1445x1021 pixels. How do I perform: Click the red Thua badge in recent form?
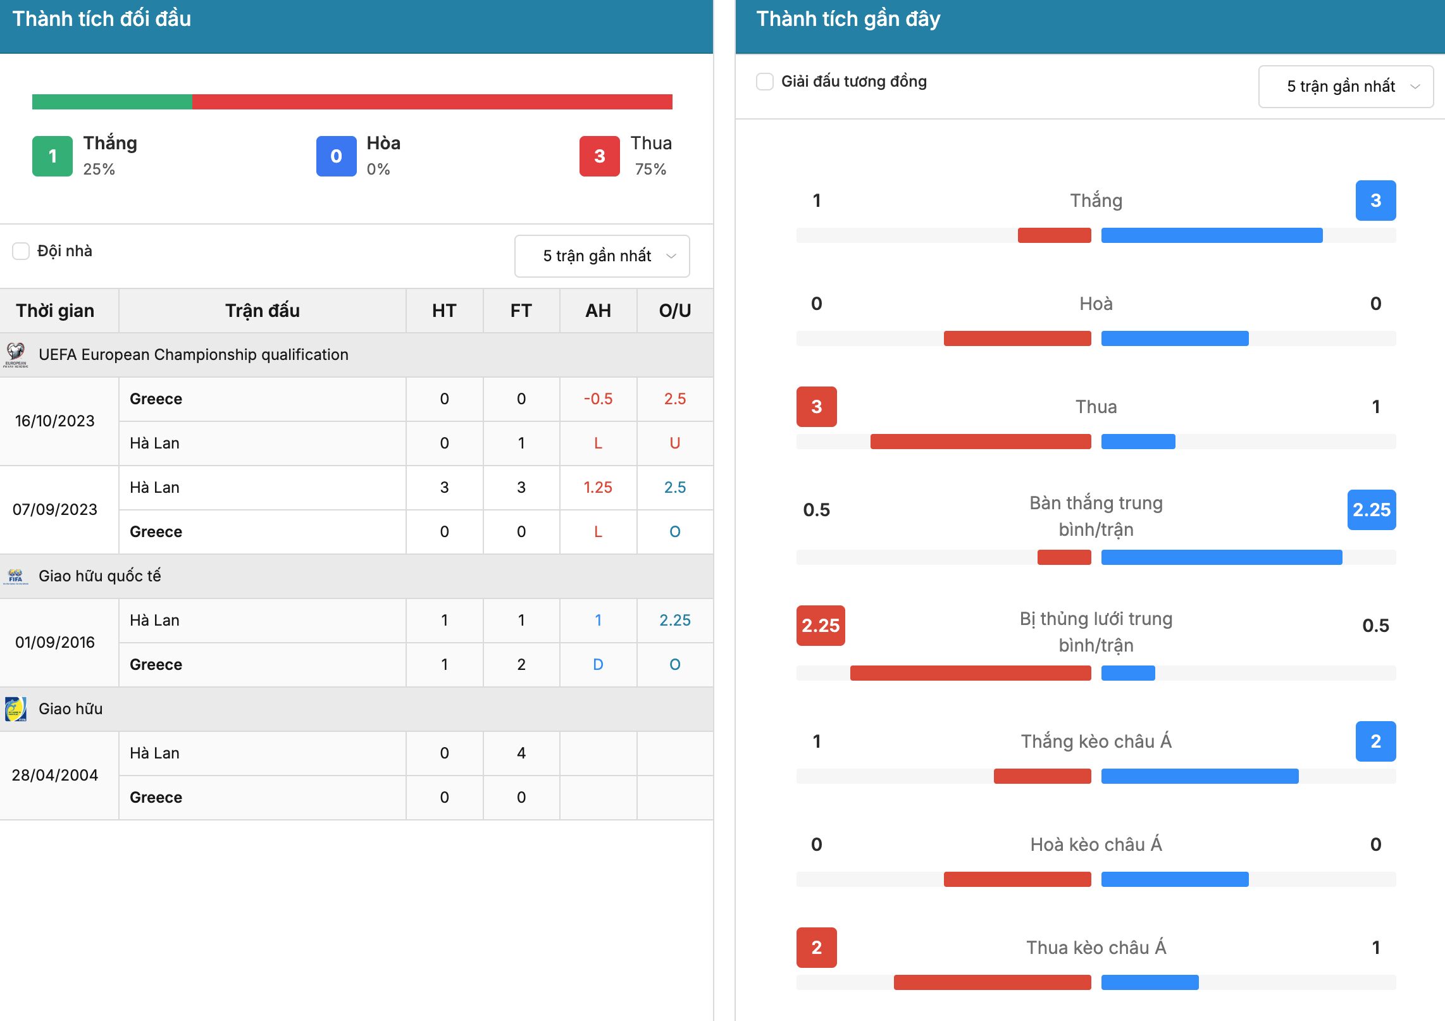coord(816,406)
